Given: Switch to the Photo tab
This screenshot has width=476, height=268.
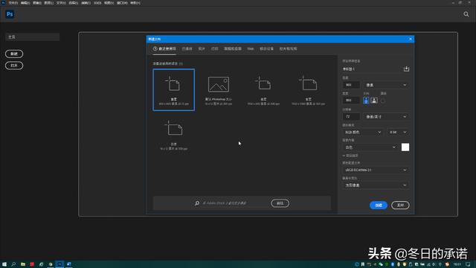Looking at the screenshot, I should [x=202, y=48].
